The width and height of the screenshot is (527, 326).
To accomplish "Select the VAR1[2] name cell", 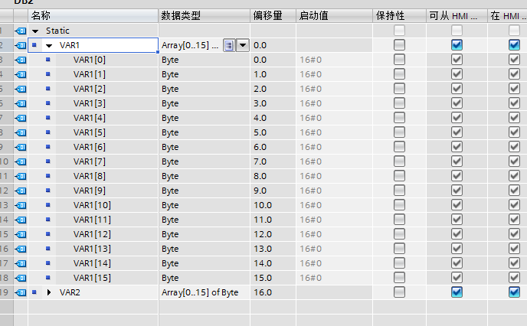I will (107, 89).
